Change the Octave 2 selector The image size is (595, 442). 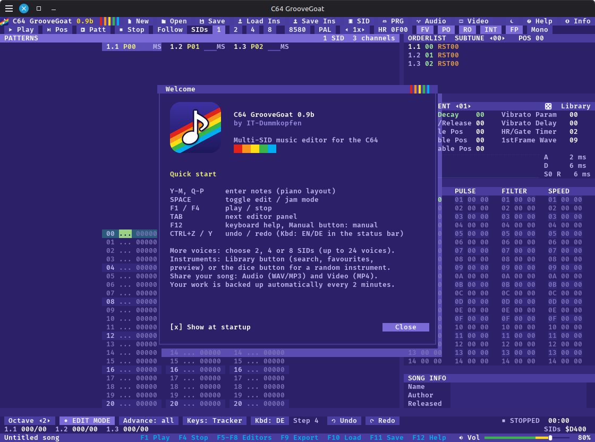coord(30,420)
